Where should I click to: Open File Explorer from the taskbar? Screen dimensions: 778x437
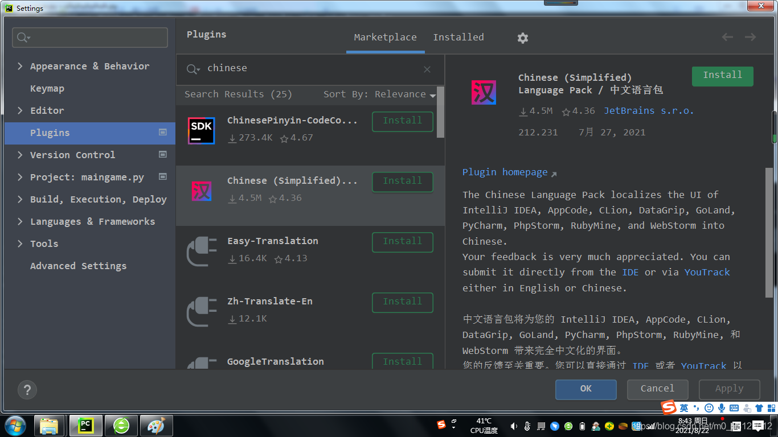tap(50, 426)
